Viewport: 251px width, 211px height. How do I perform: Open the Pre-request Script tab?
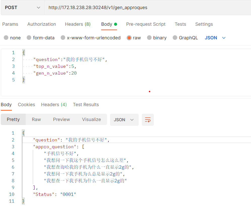146,24
